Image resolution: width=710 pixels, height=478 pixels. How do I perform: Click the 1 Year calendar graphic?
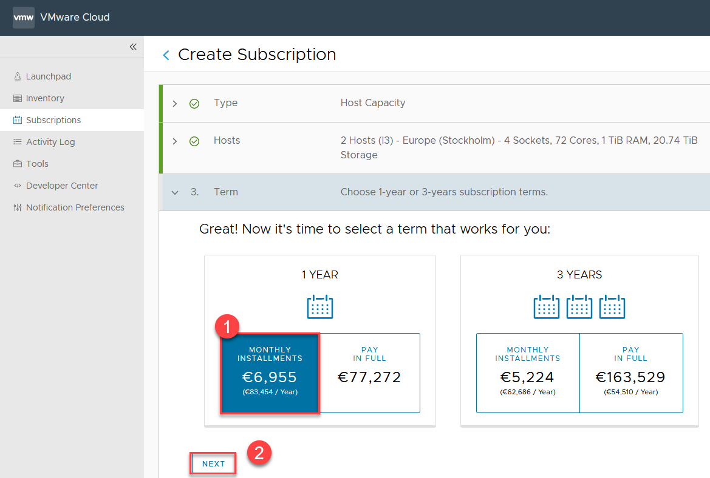pos(320,307)
